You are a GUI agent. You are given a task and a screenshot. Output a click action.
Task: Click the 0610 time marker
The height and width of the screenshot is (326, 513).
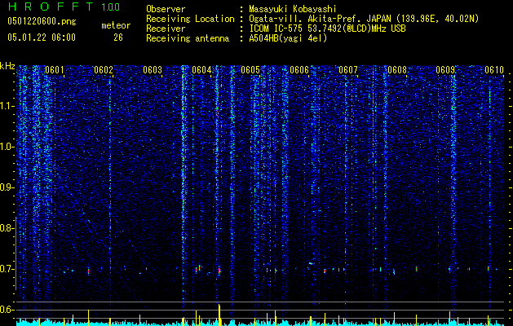(x=494, y=70)
